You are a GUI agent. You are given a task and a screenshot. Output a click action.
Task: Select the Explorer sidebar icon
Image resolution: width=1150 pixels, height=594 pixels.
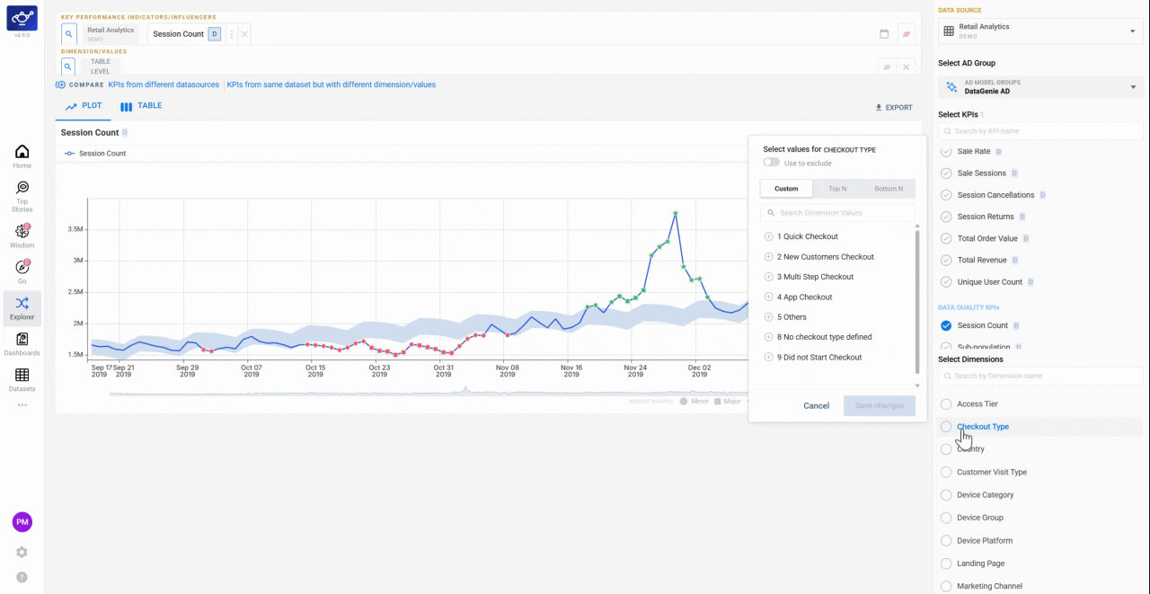[x=22, y=308]
